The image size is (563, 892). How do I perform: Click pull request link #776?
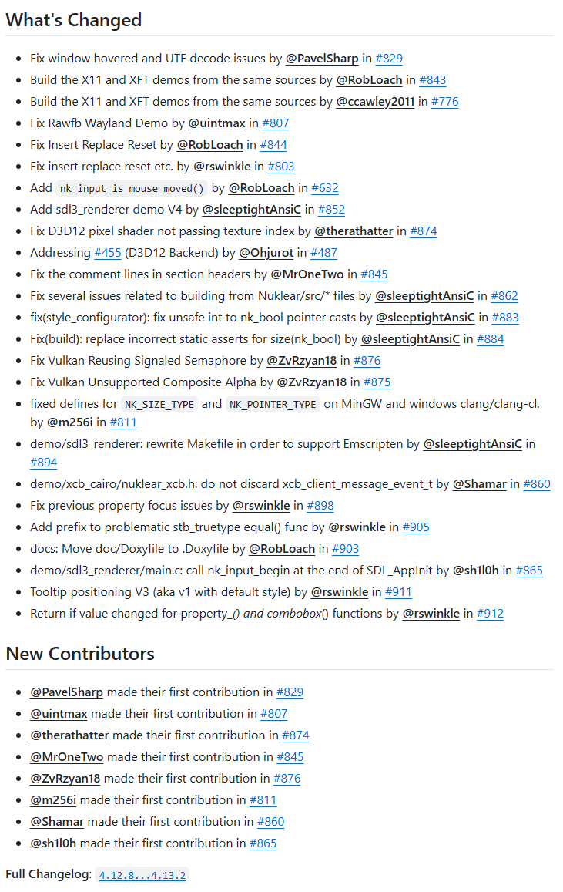pyautogui.click(x=444, y=102)
